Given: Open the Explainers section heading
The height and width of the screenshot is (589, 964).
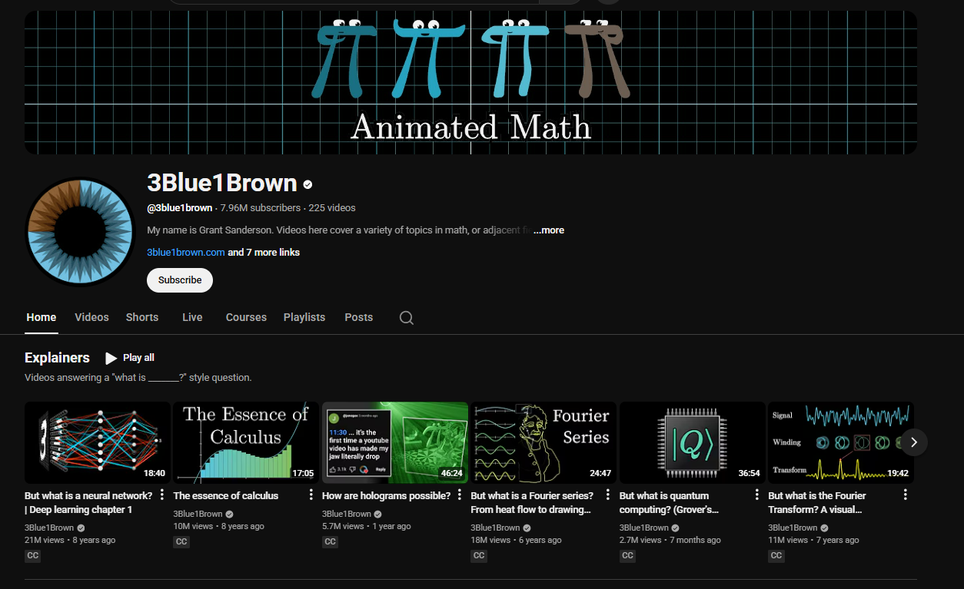Looking at the screenshot, I should point(57,358).
